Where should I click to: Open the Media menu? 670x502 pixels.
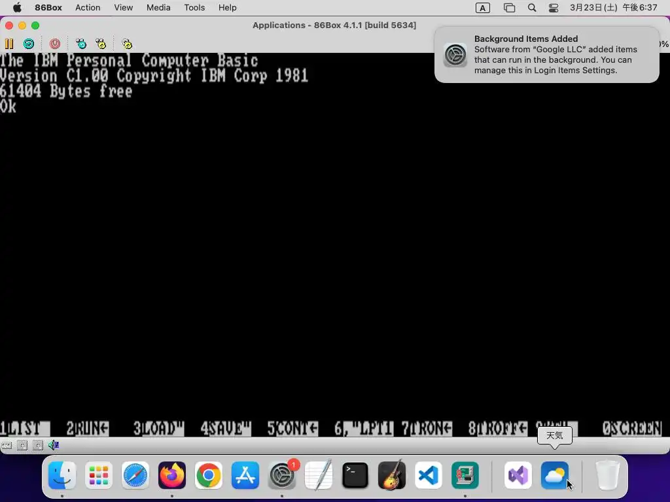tap(158, 8)
